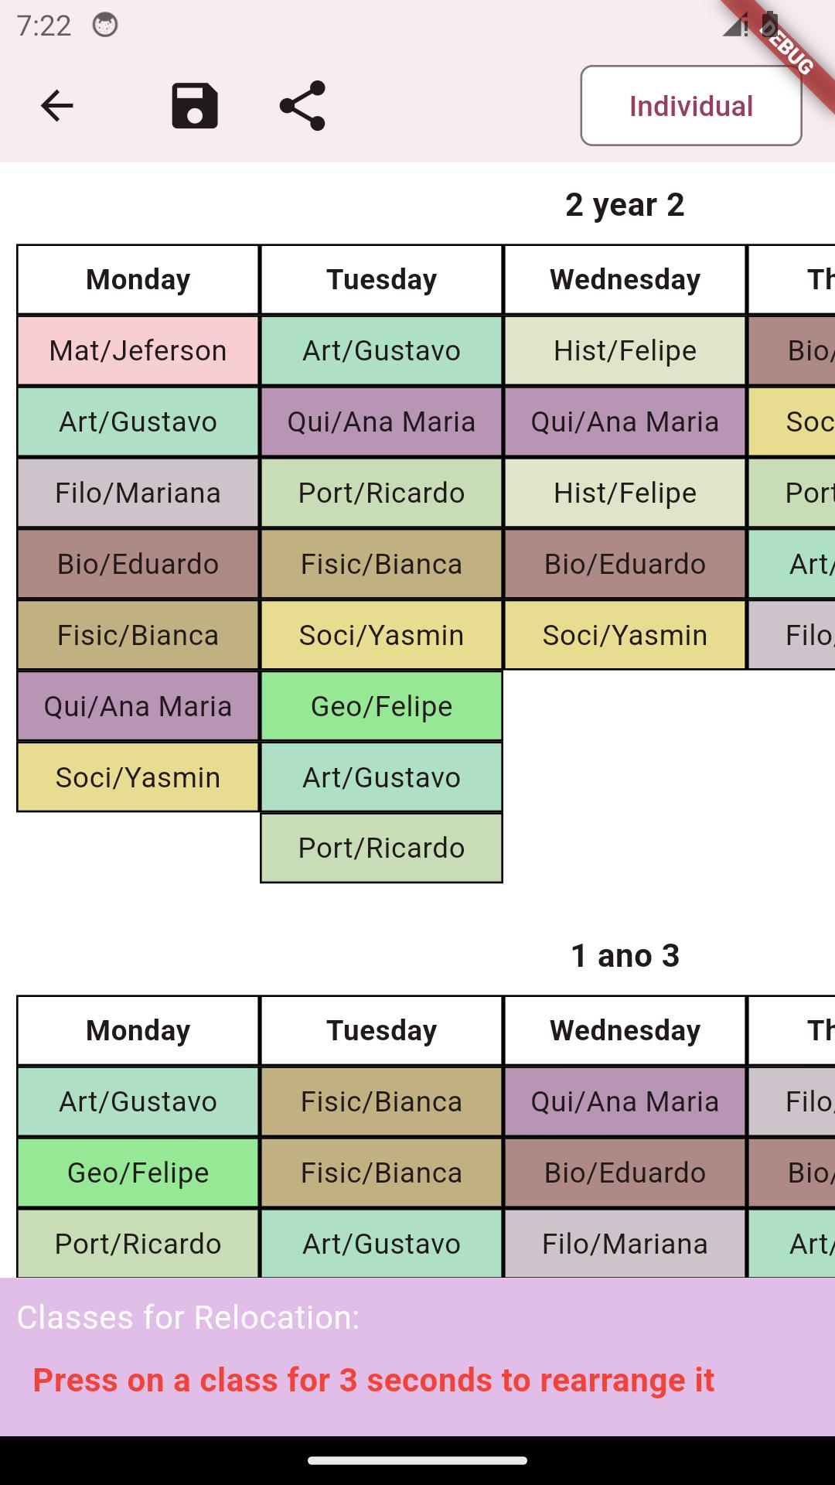Select Geo/Felipe in 2 year 2 Tuesday

pyautogui.click(x=381, y=706)
